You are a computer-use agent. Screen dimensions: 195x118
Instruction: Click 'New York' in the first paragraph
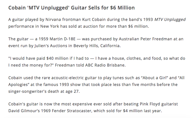pos(49,27)
